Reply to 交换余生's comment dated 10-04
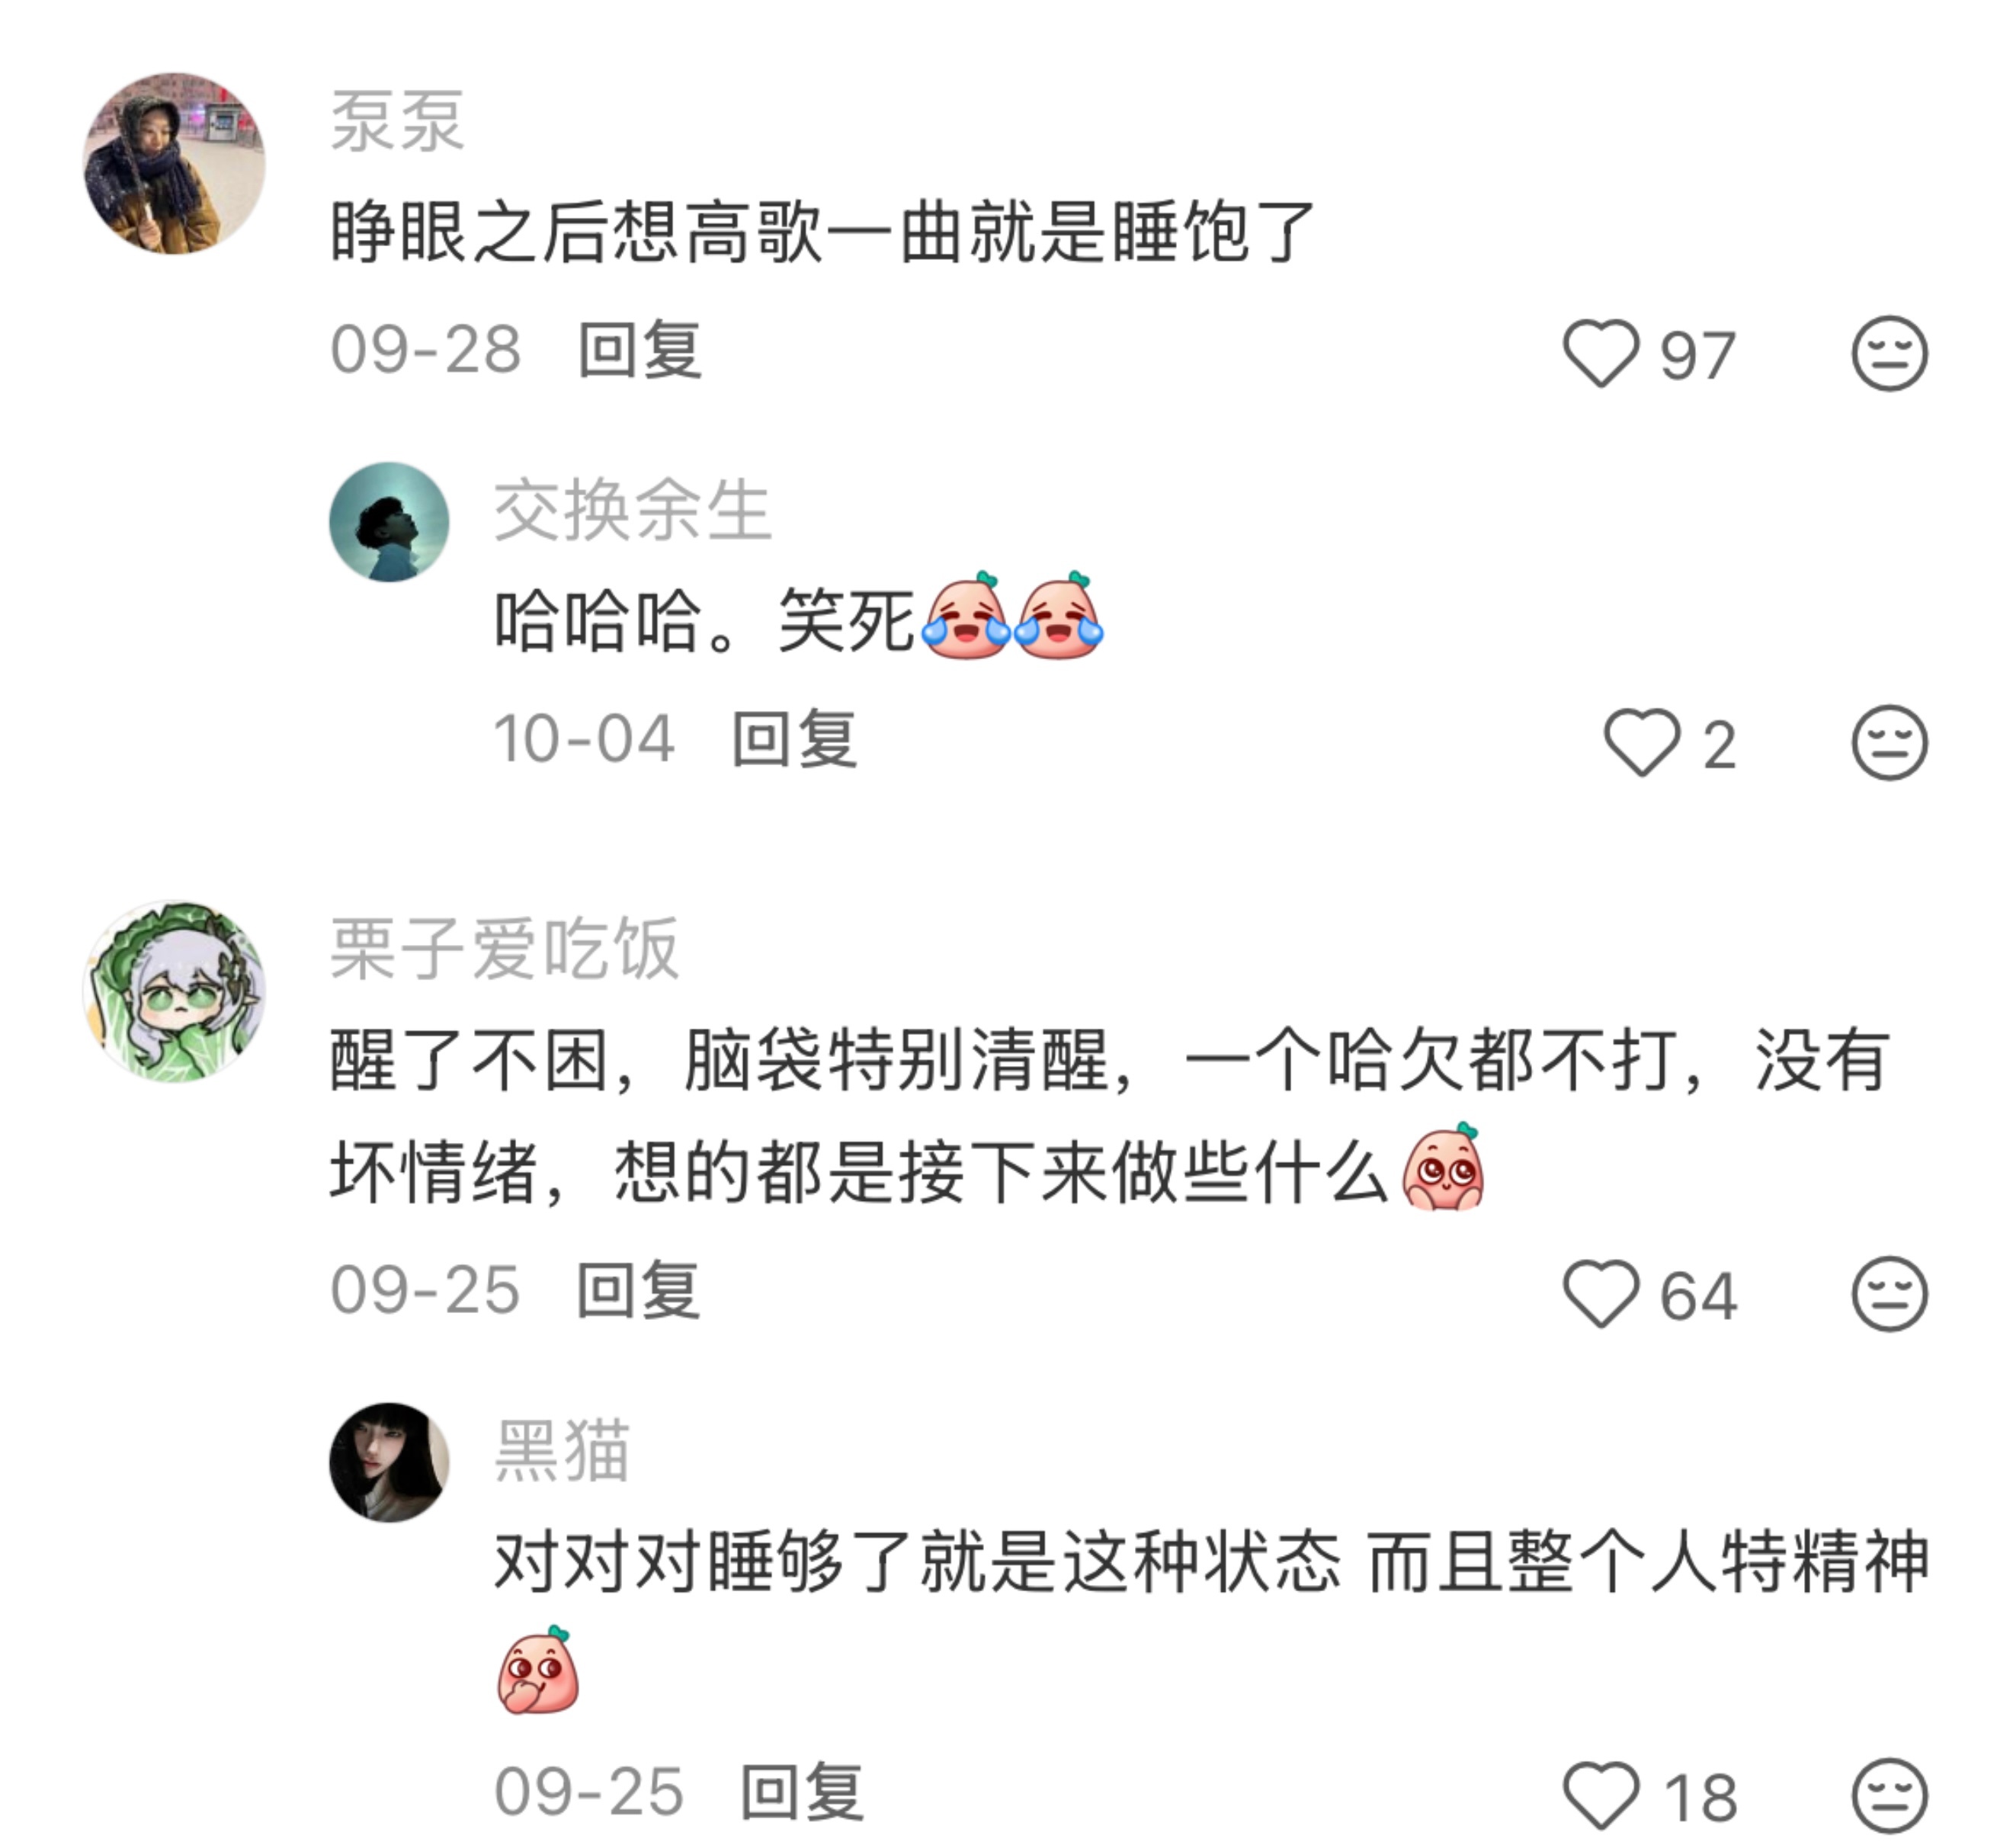The height and width of the screenshot is (1848, 2013). [x=794, y=739]
